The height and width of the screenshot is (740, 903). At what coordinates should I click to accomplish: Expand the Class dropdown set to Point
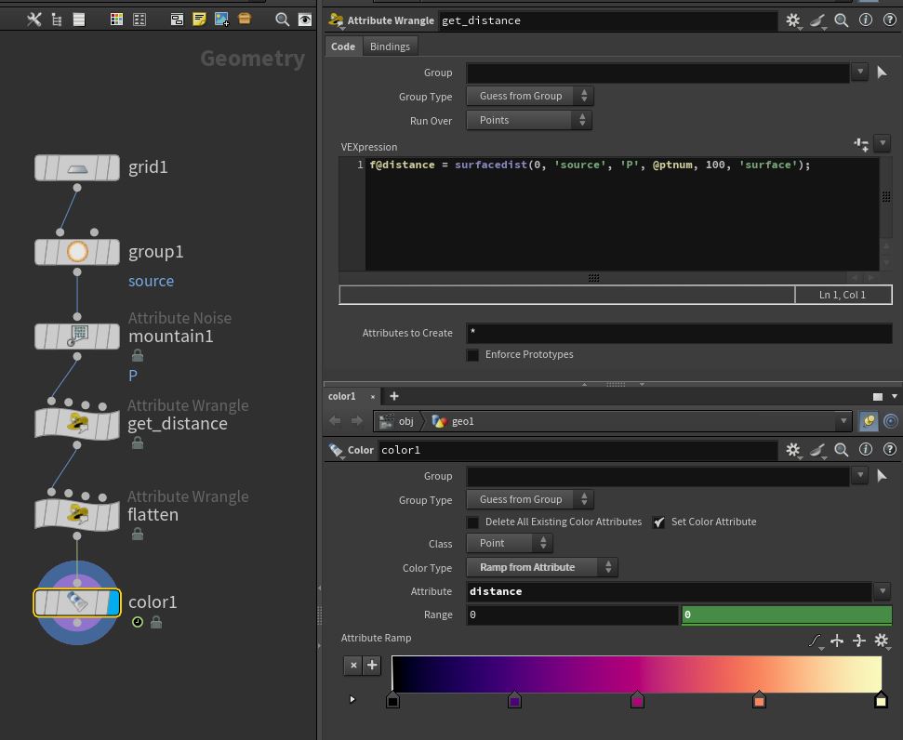pos(510,543)
